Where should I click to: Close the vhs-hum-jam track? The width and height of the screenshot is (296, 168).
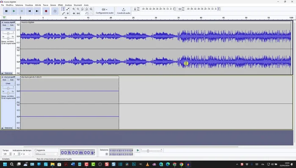[2, 77]
